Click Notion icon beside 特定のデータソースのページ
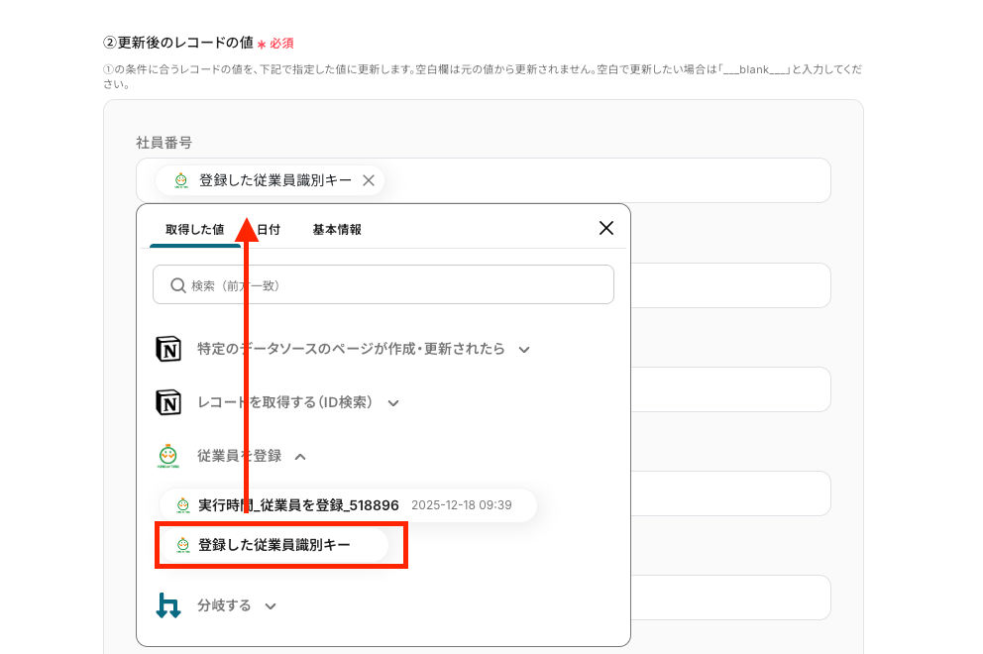The height and width of the screenshot is (654, 983). pyautogui.click(x=168, y=349)
